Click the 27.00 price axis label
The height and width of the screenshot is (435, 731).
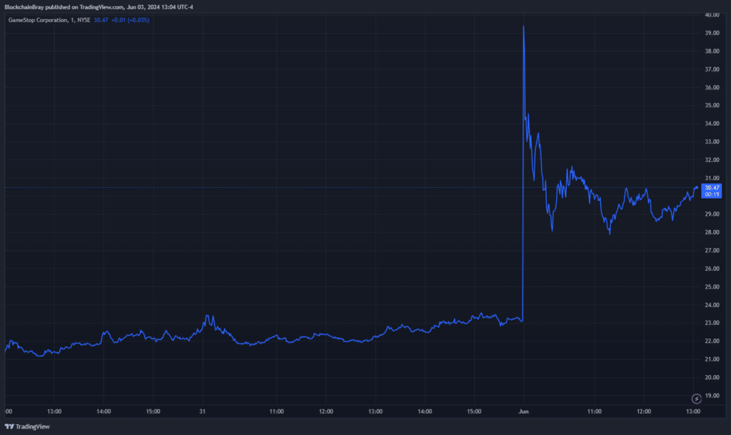point(712,251)
